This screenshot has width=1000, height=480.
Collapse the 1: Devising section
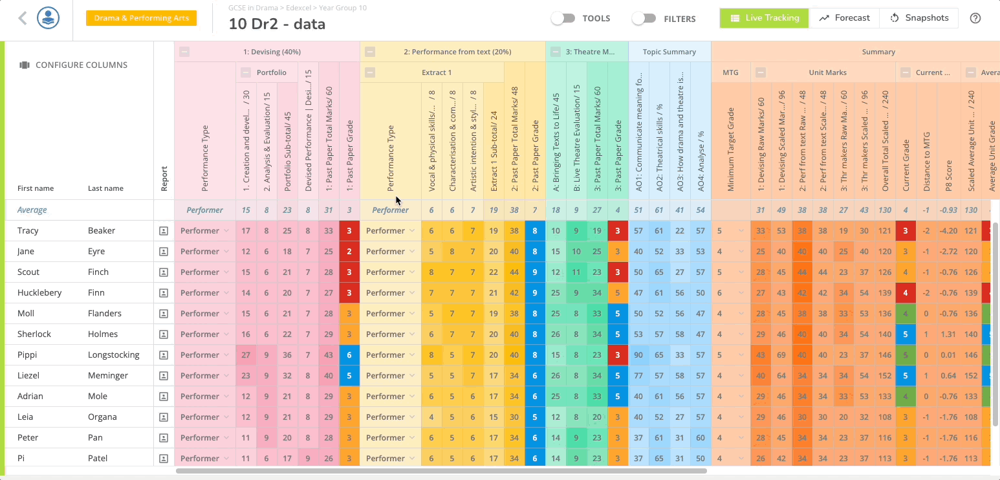[x=185, y=52]
